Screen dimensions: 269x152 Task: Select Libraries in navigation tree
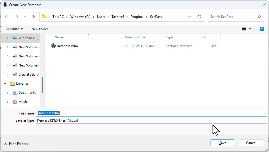point(22,84)
